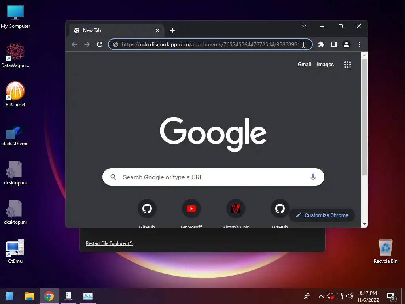This screenshot has height=304, width=405.
Task: Click Chrome's forward navigation arrow
Action: pyautogui.click(x=87, y=44)
